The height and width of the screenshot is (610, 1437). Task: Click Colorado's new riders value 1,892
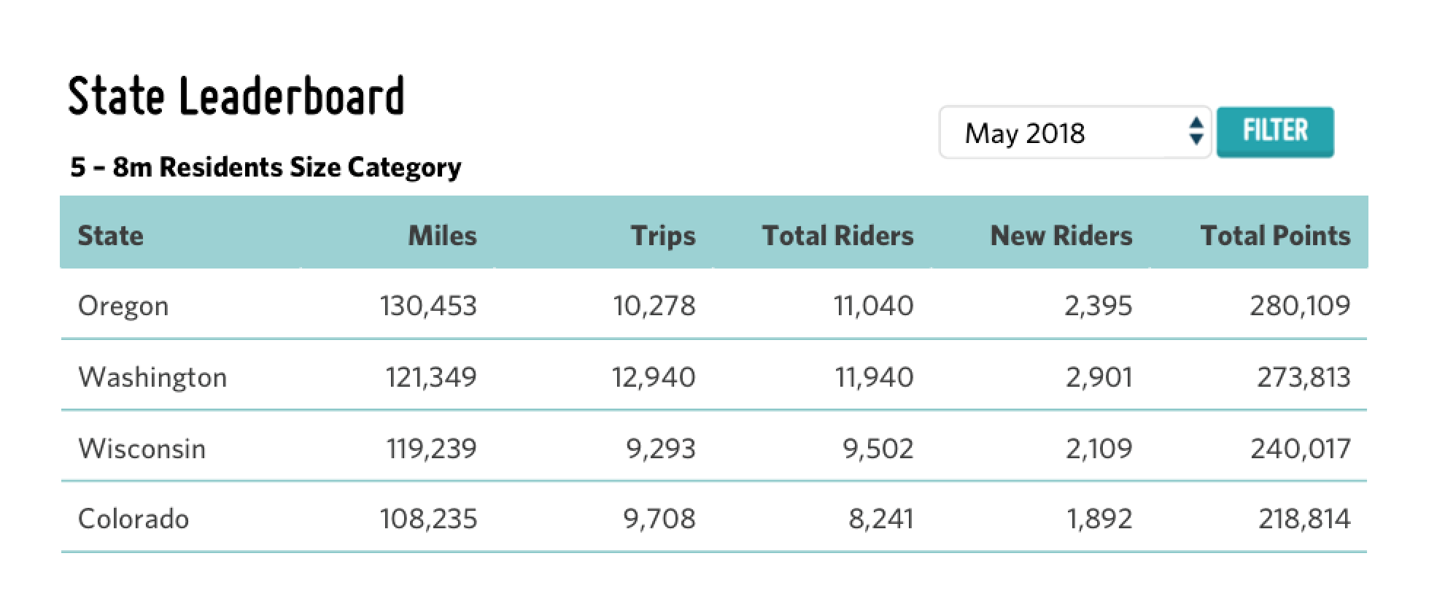(x=1099, y=518)
